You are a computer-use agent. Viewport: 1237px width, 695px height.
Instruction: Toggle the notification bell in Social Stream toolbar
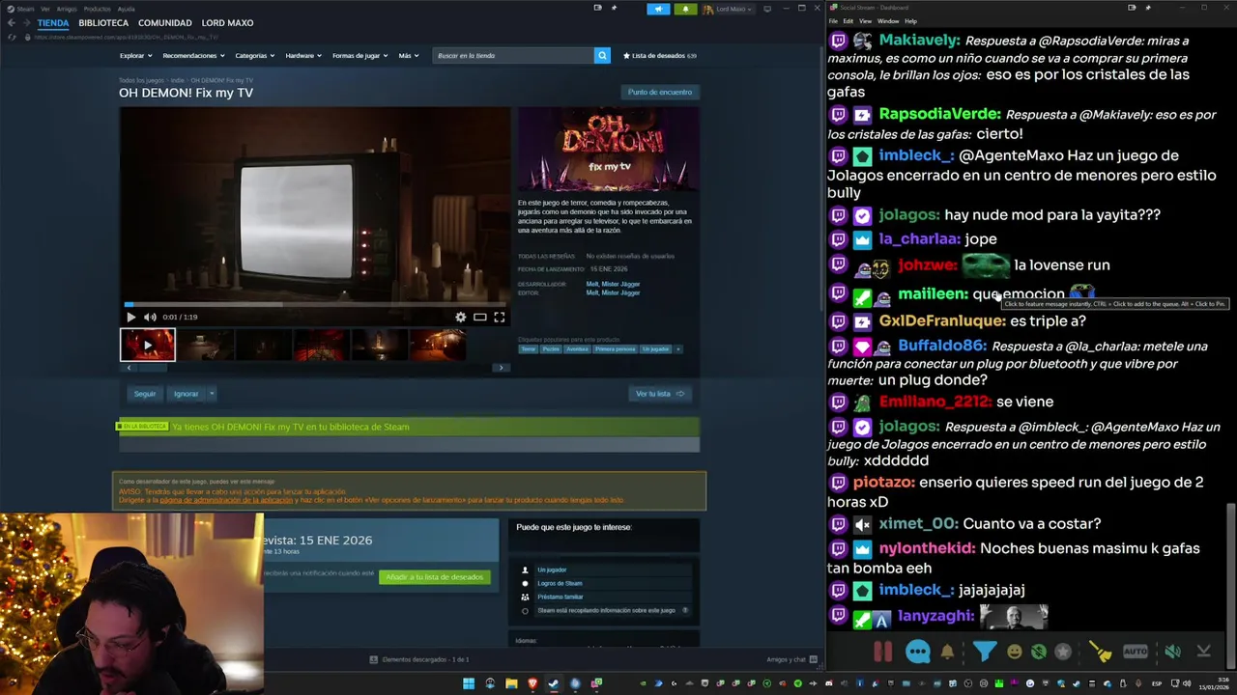947,652
